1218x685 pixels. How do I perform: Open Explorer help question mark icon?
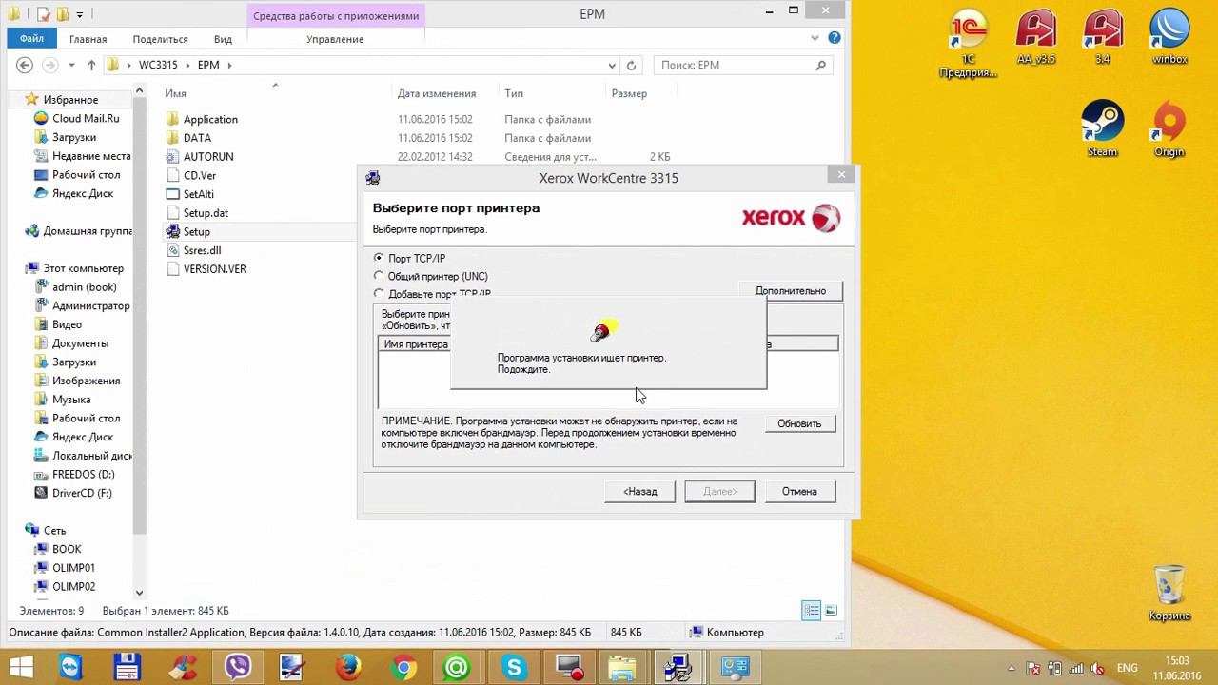pyautogui.click(x=835, y=38)
